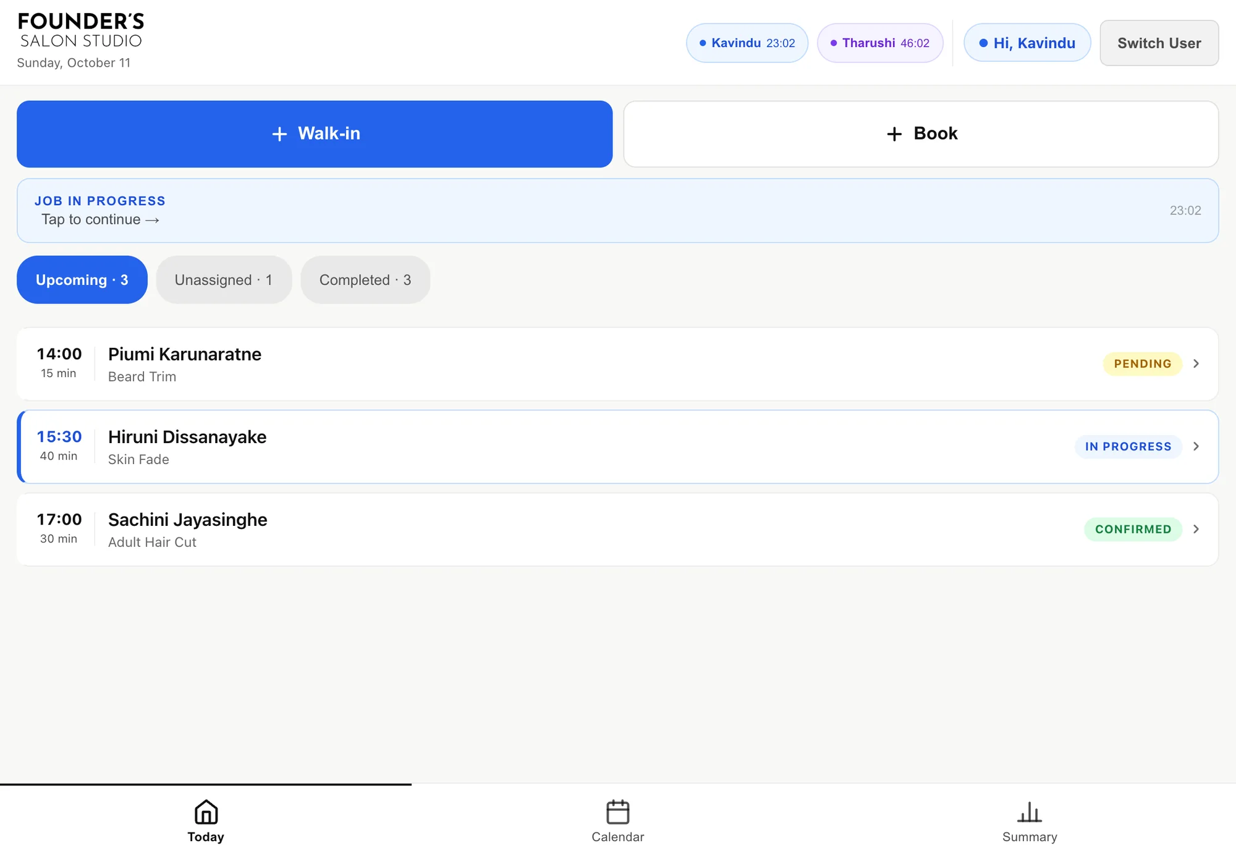Click the plus icon on Book button
1236x859 pixels.
[894, 133]
